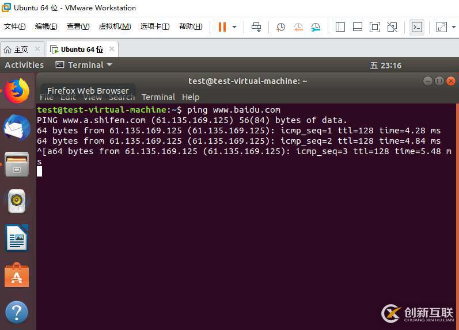Open the clock showing 五 23:16
The image size is (459, 330).
[385, 66]
